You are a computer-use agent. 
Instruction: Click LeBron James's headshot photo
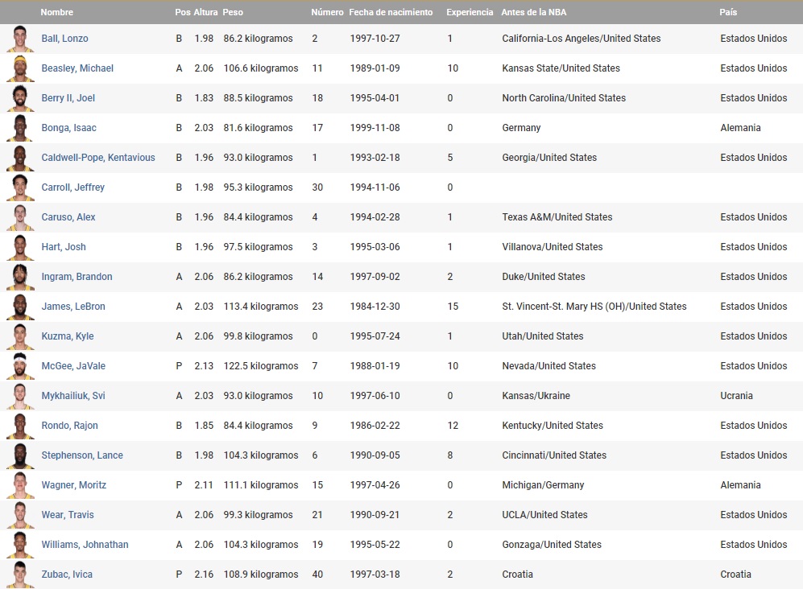tap(20, 307)
